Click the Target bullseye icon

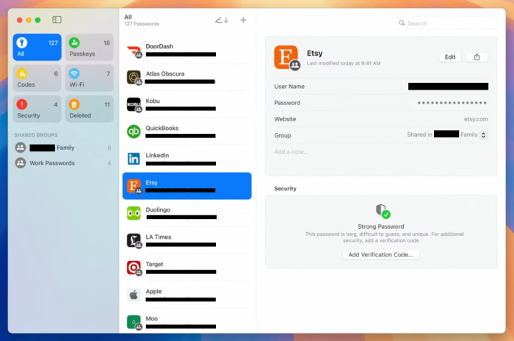pyautogui.click(x=134, y=268)
